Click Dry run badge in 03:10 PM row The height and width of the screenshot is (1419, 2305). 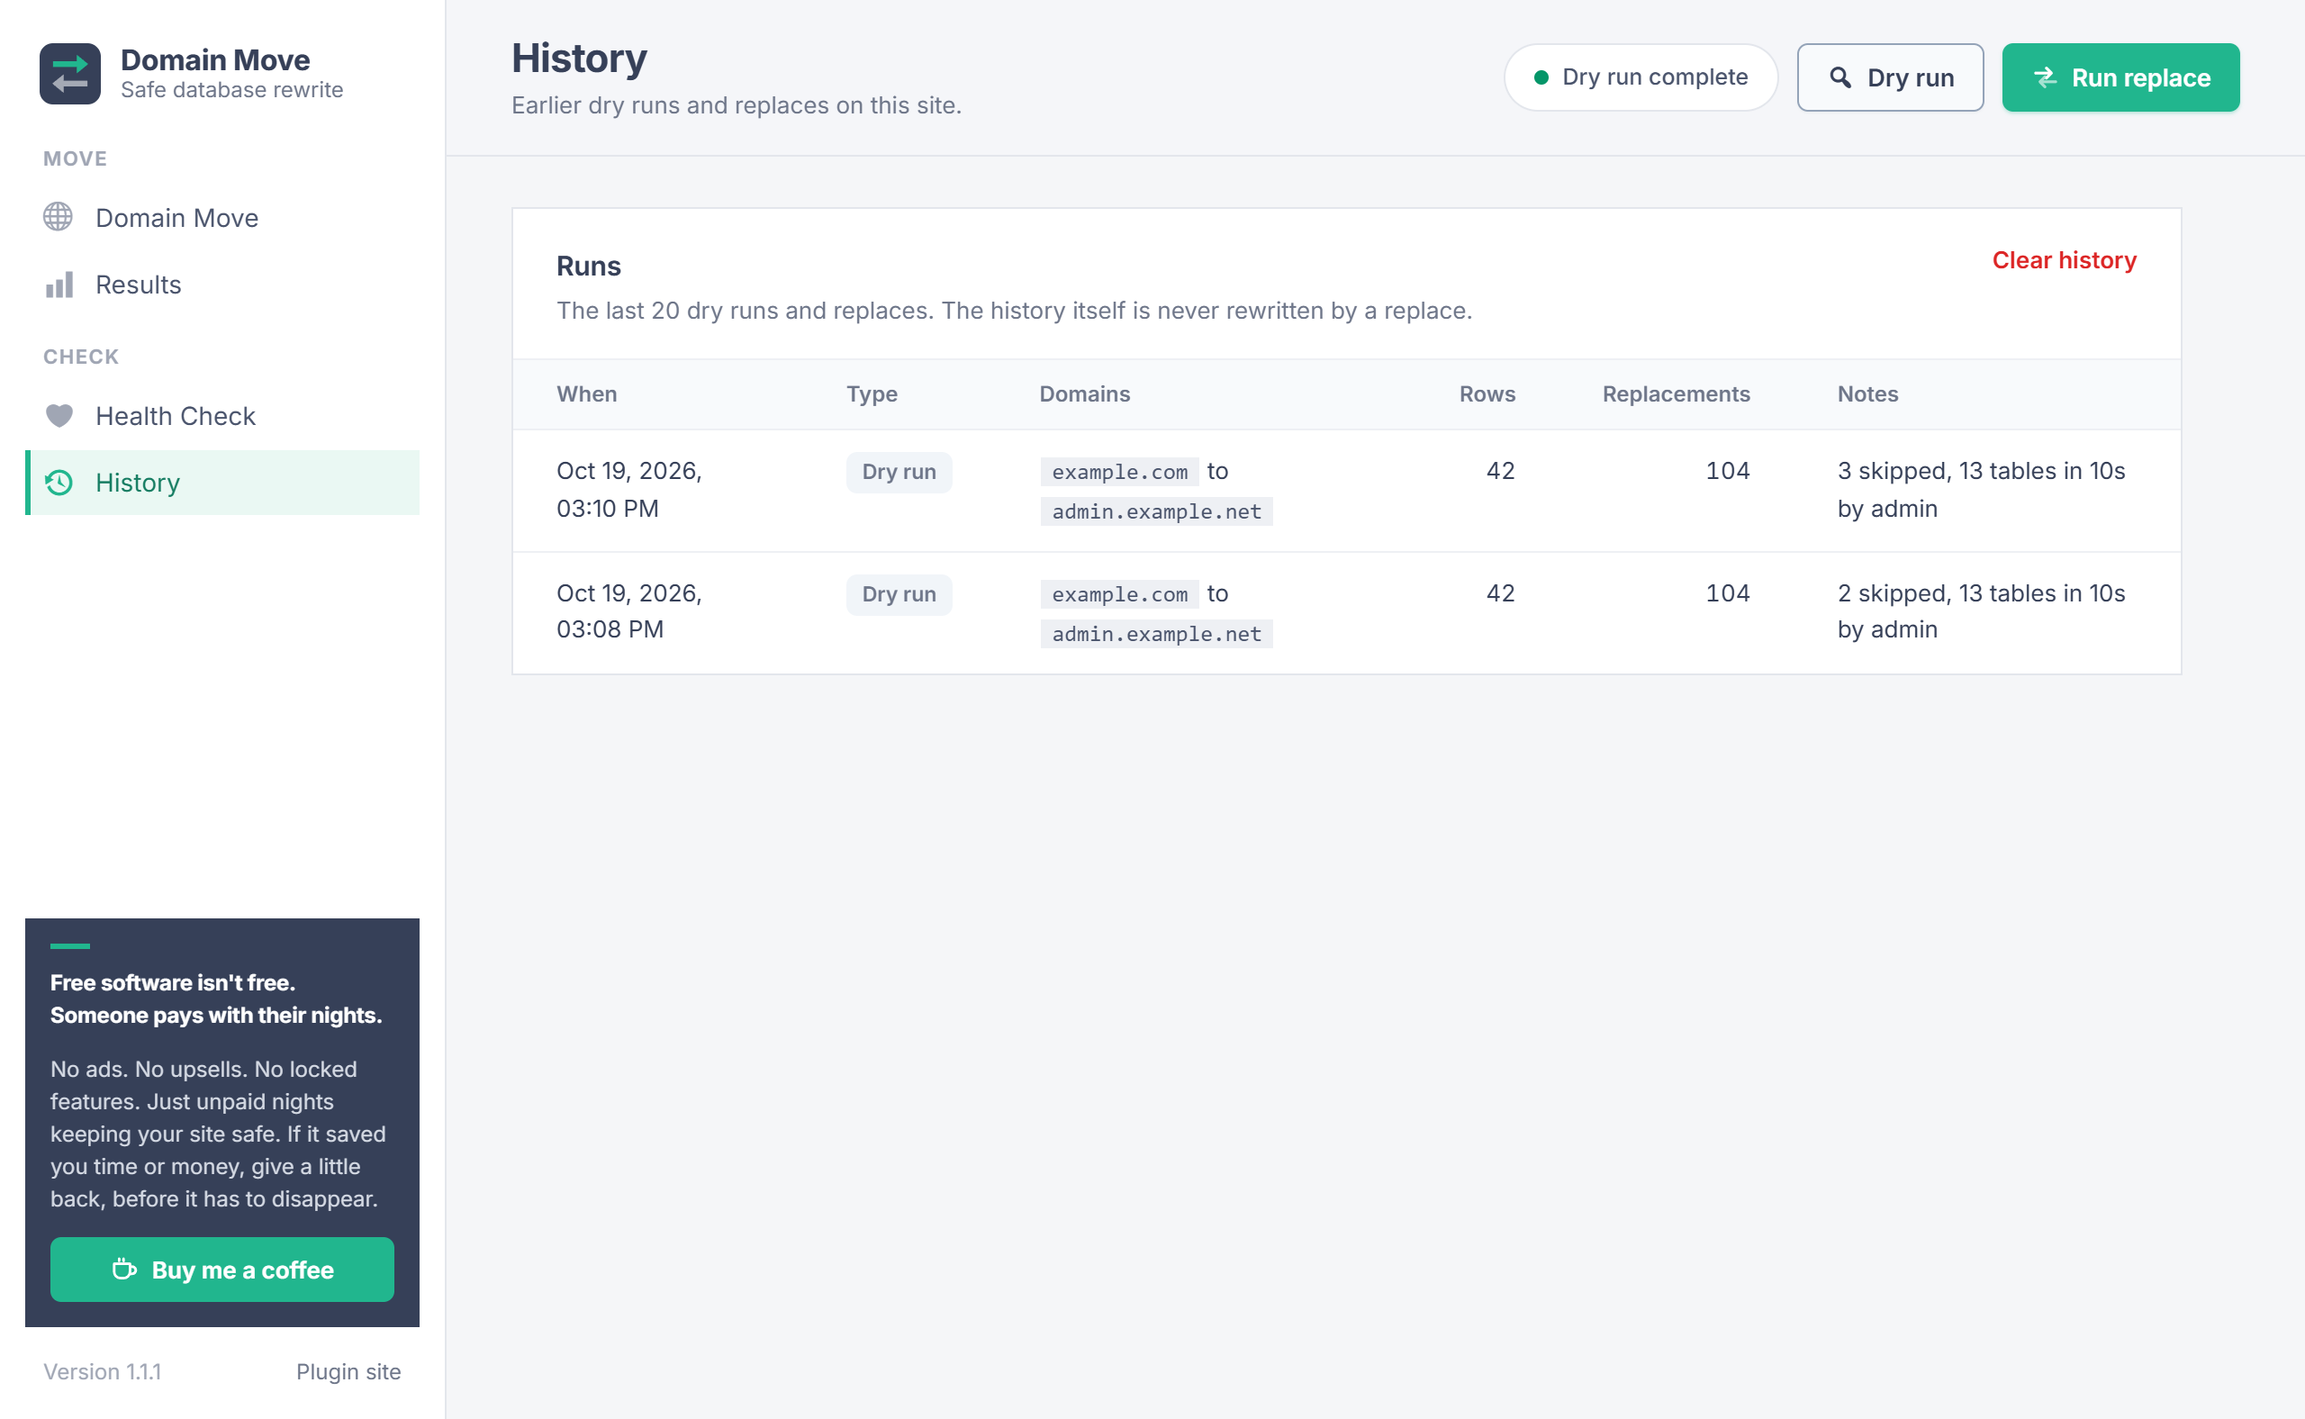click(x=899, y=472)
